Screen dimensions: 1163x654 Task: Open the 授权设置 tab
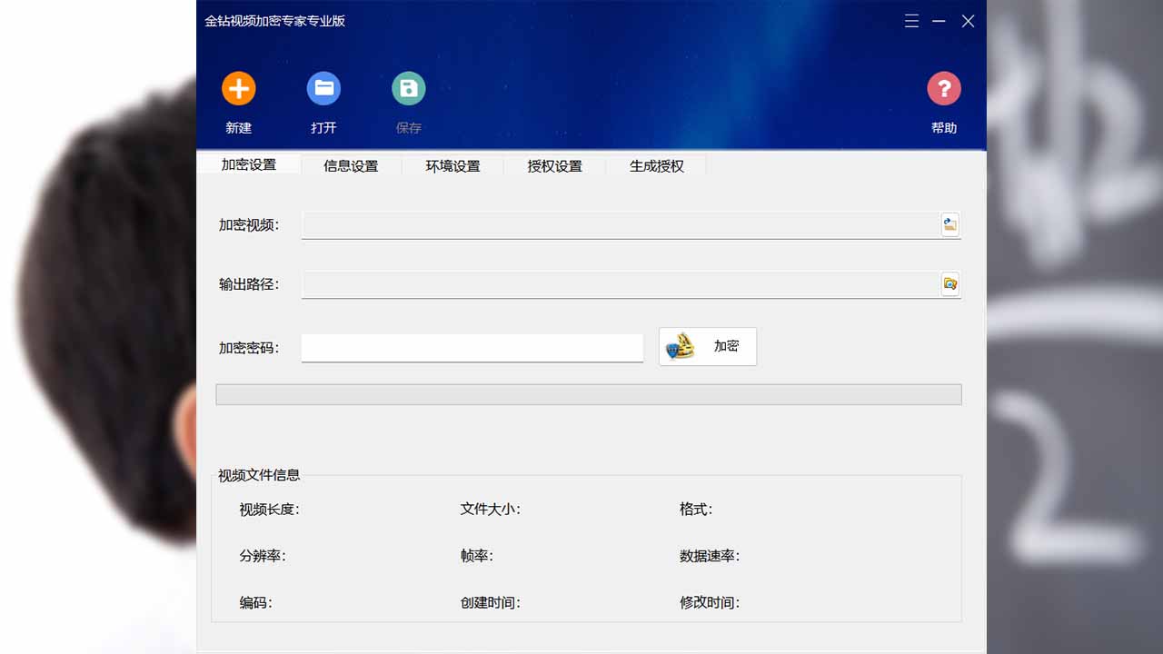(x=554, y=165)
